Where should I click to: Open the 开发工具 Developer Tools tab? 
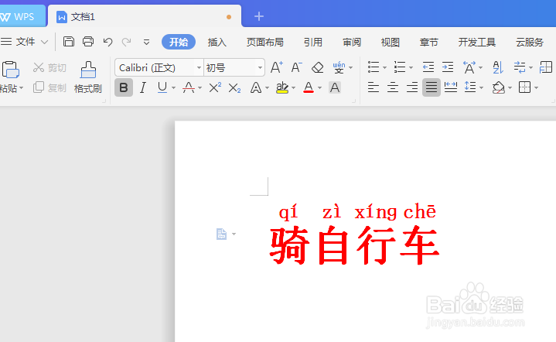[476, 43]
